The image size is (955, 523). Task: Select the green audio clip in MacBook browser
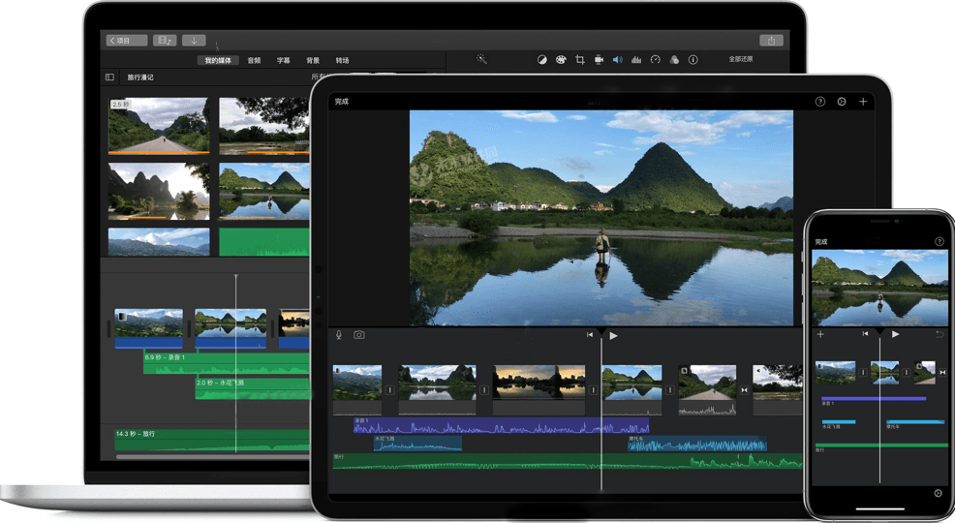pyautogui.click(x=263, y=242)
